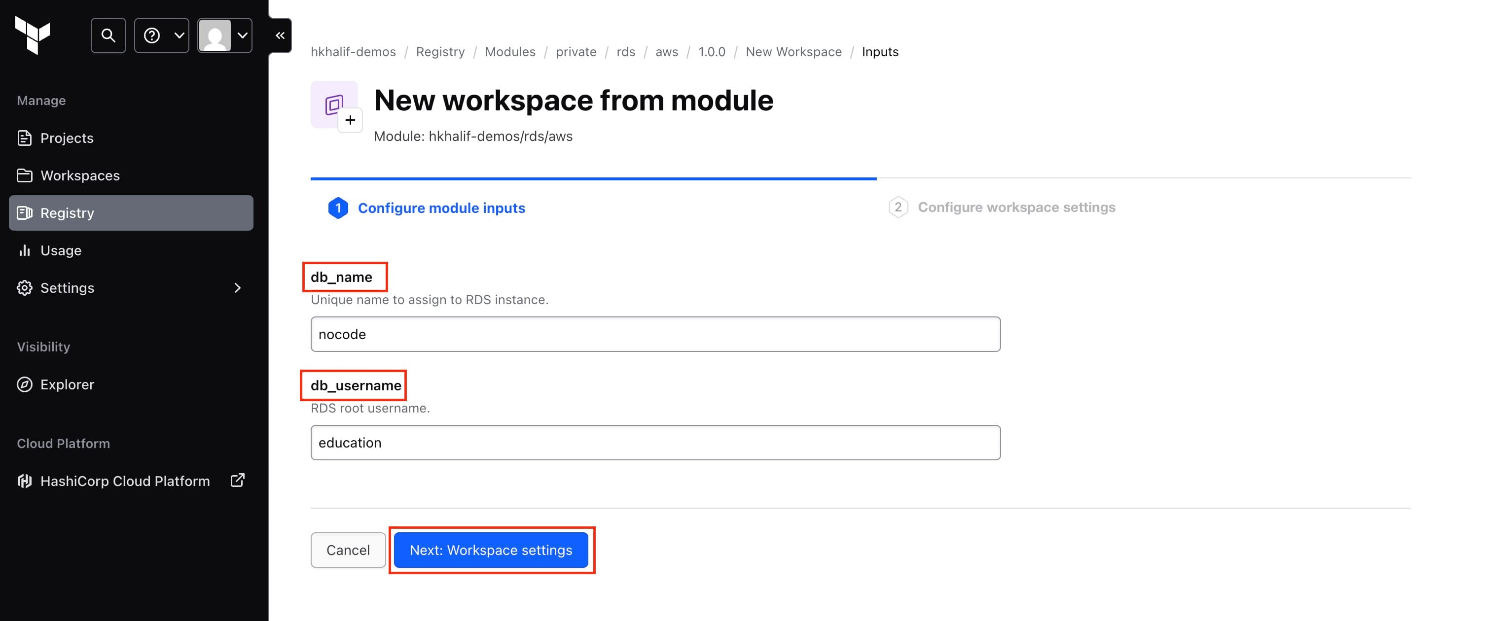Open the user account dropdown
This screenshot has width=1512, height=621.
(x=225, y=35)
